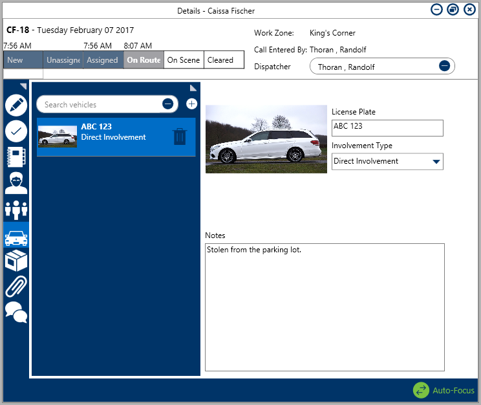Open the box property sidebar icon

pos(16,261)
